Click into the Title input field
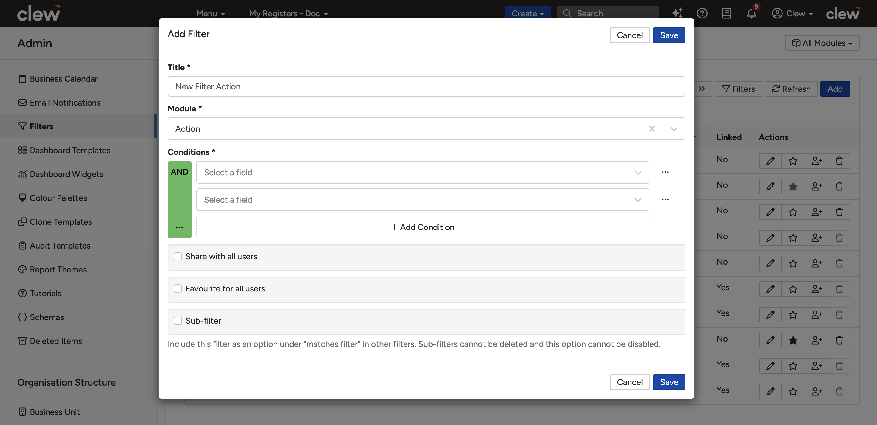The width and height of the screenshot is (877, 425). [x=426, y=86]
